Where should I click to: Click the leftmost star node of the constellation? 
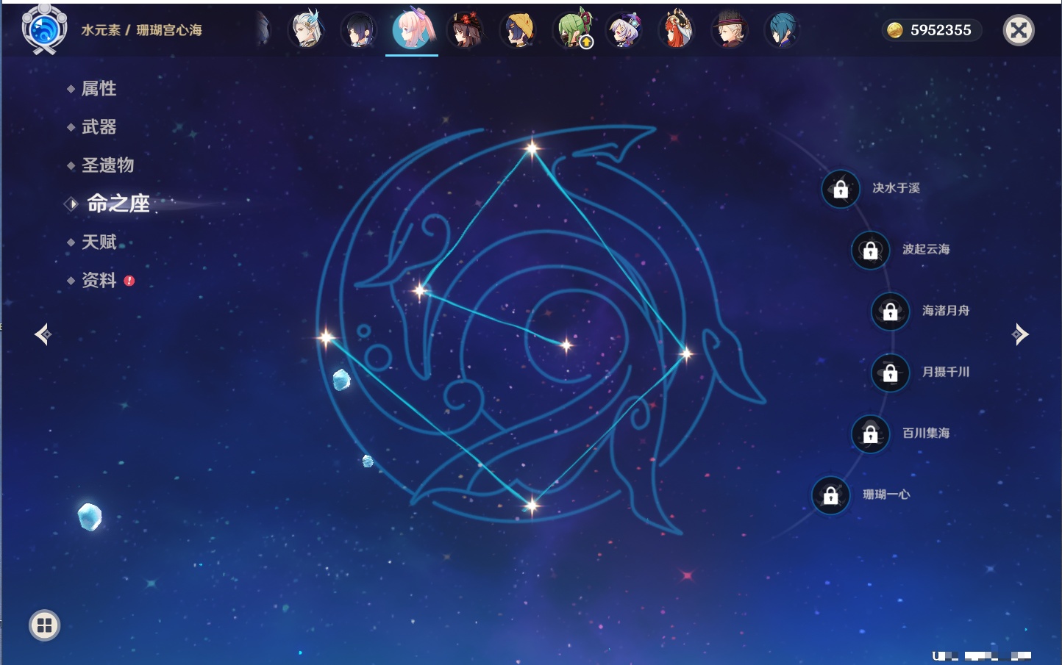326,337
